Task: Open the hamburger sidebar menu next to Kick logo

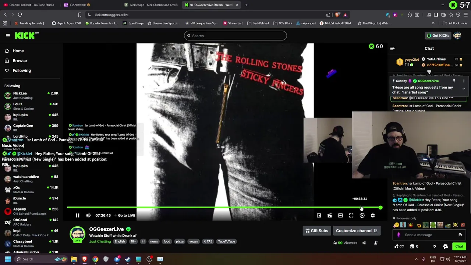Action: pyautogui.click(x=8, y=36)
